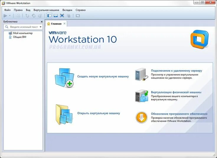Enter full screen mode via toolbar icon

tap(62, 16)
